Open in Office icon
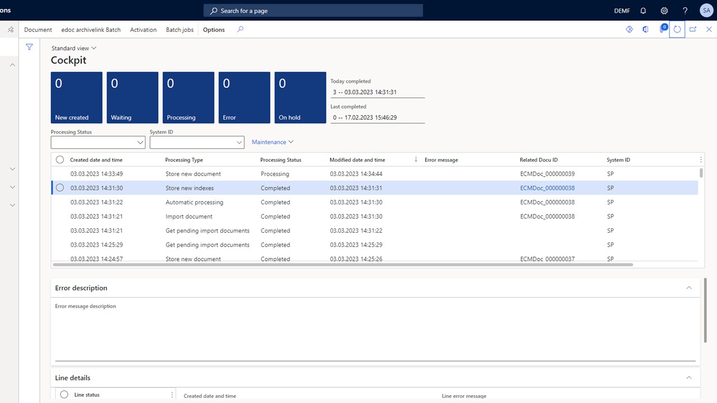Image resolution: width=717 pixels, height=403 pixels. pyautogui.click(x=645, y=30)
